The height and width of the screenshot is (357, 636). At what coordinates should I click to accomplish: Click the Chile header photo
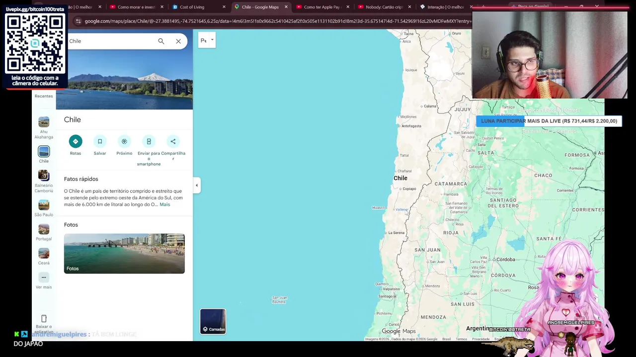[x=124, y=79]
